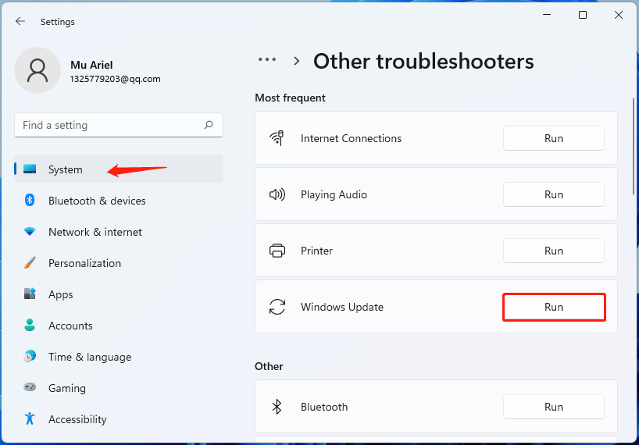Expand the breadcrumb ellipsis menu
The height and width of the screenshot is (445, 639).
pyautogui.click(x=267, y=60)
